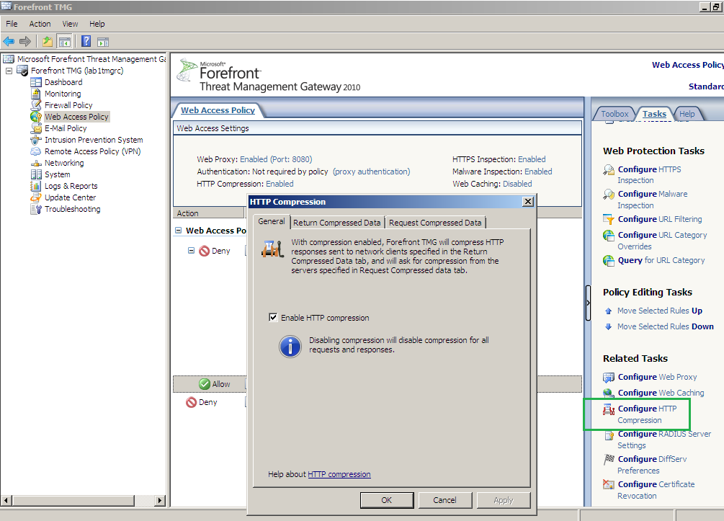Click the task pane collapse handle arrow
Image resolution: width=724 pixels, height=521 pixels.
pyautogui.click(x=588, y=303)
